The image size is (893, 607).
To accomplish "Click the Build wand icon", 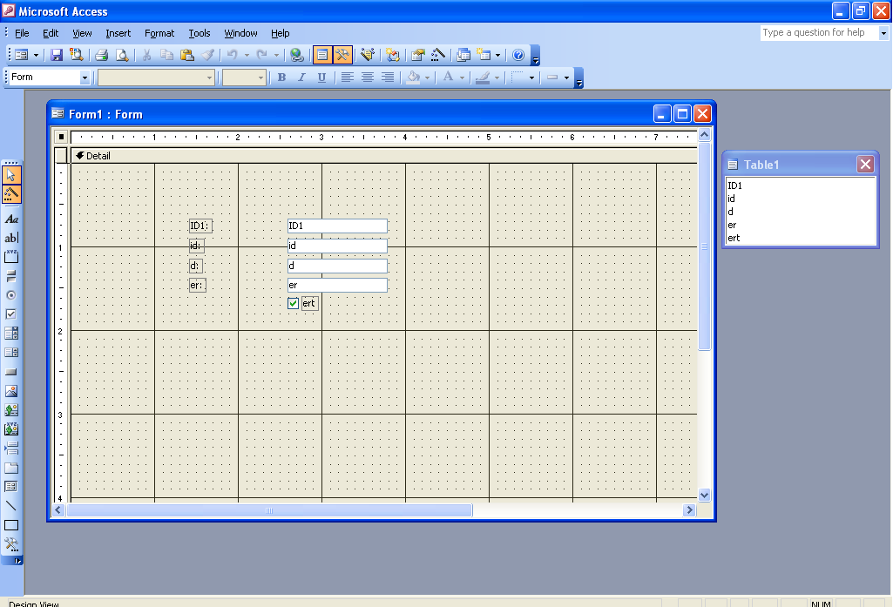I will click(437, 55).
